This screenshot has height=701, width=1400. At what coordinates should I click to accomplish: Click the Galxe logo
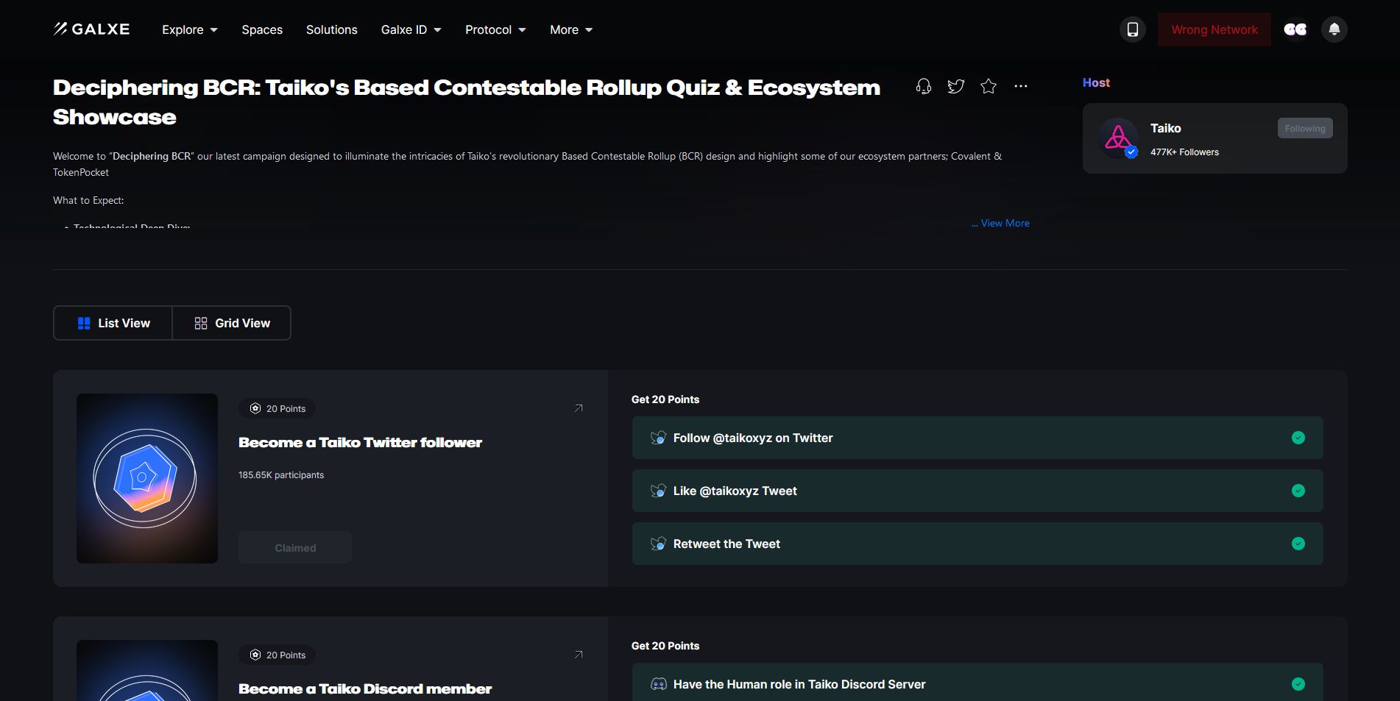point(91,29)
